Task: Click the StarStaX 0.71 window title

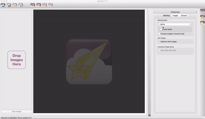Action: point(102,1)
